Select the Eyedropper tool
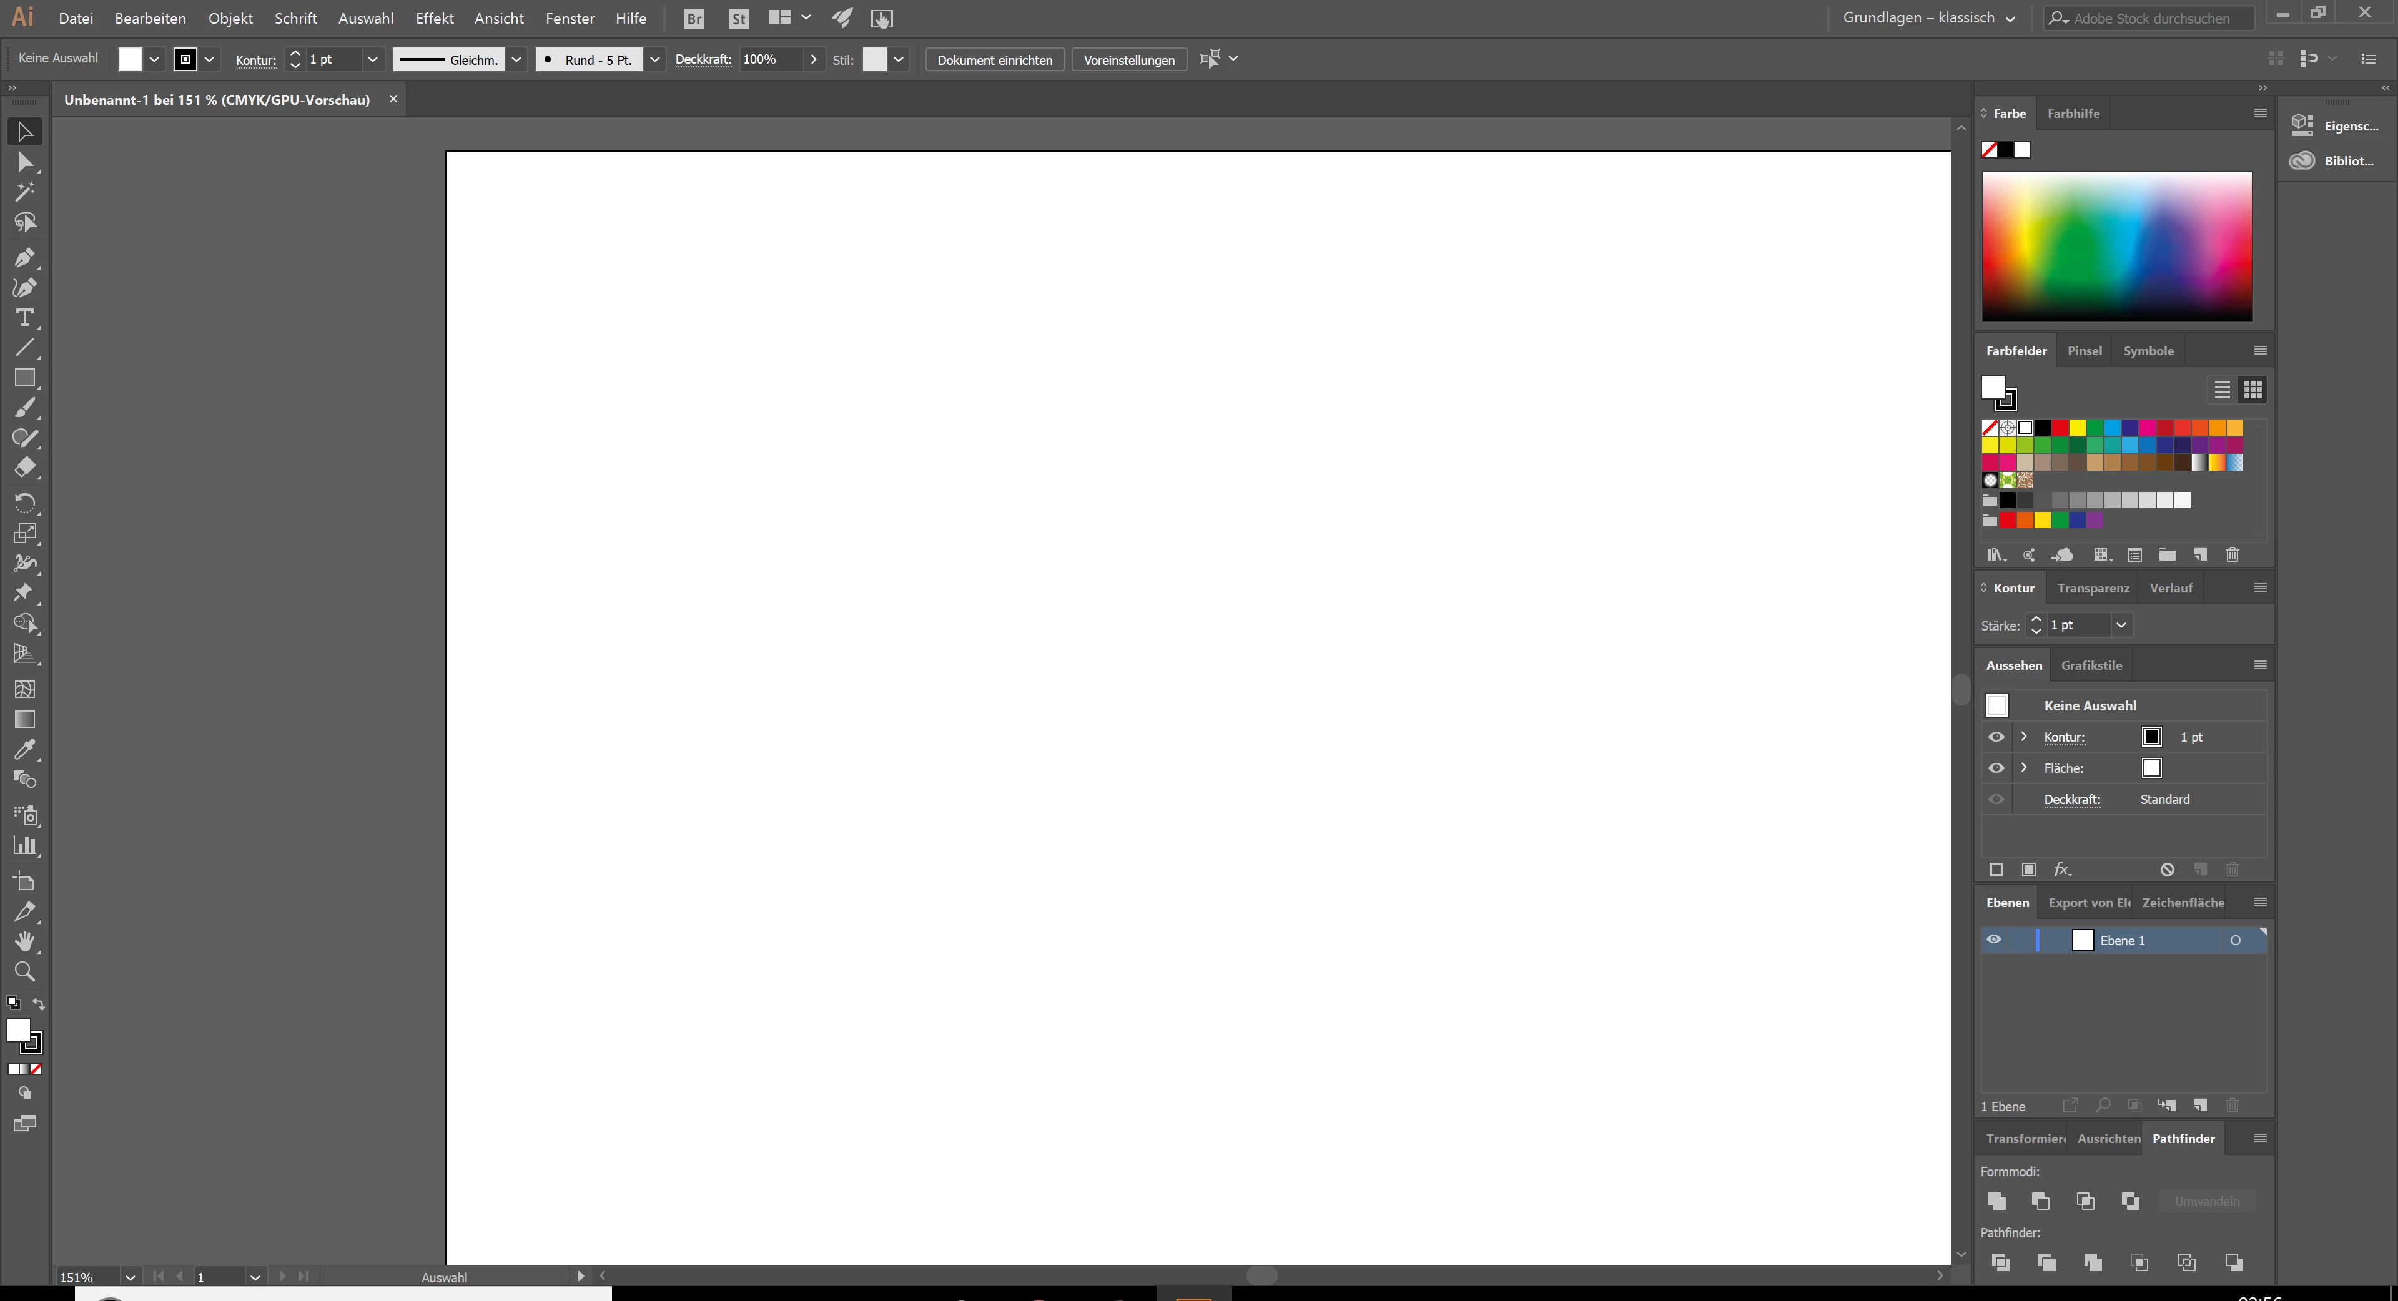This screenshot has width=2398, height=1301. tap(24, 749)
